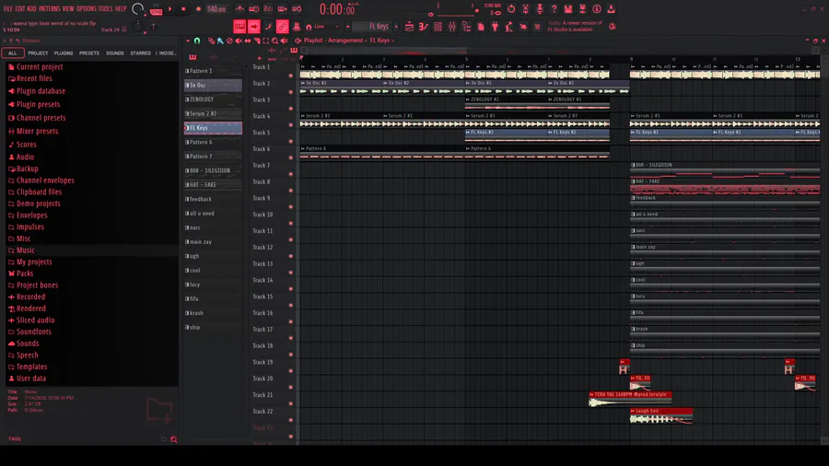Open the piano roll view icon

click(424, 27)
